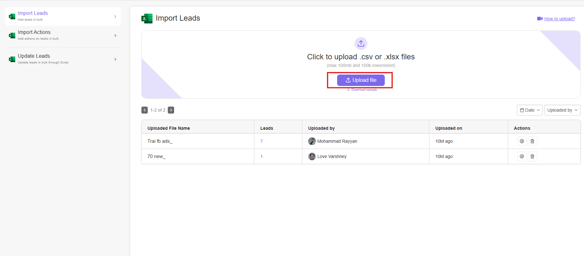584x256 pixels.
Task: Click Love Varshney's avatar picture
Action: click(312, 156)
